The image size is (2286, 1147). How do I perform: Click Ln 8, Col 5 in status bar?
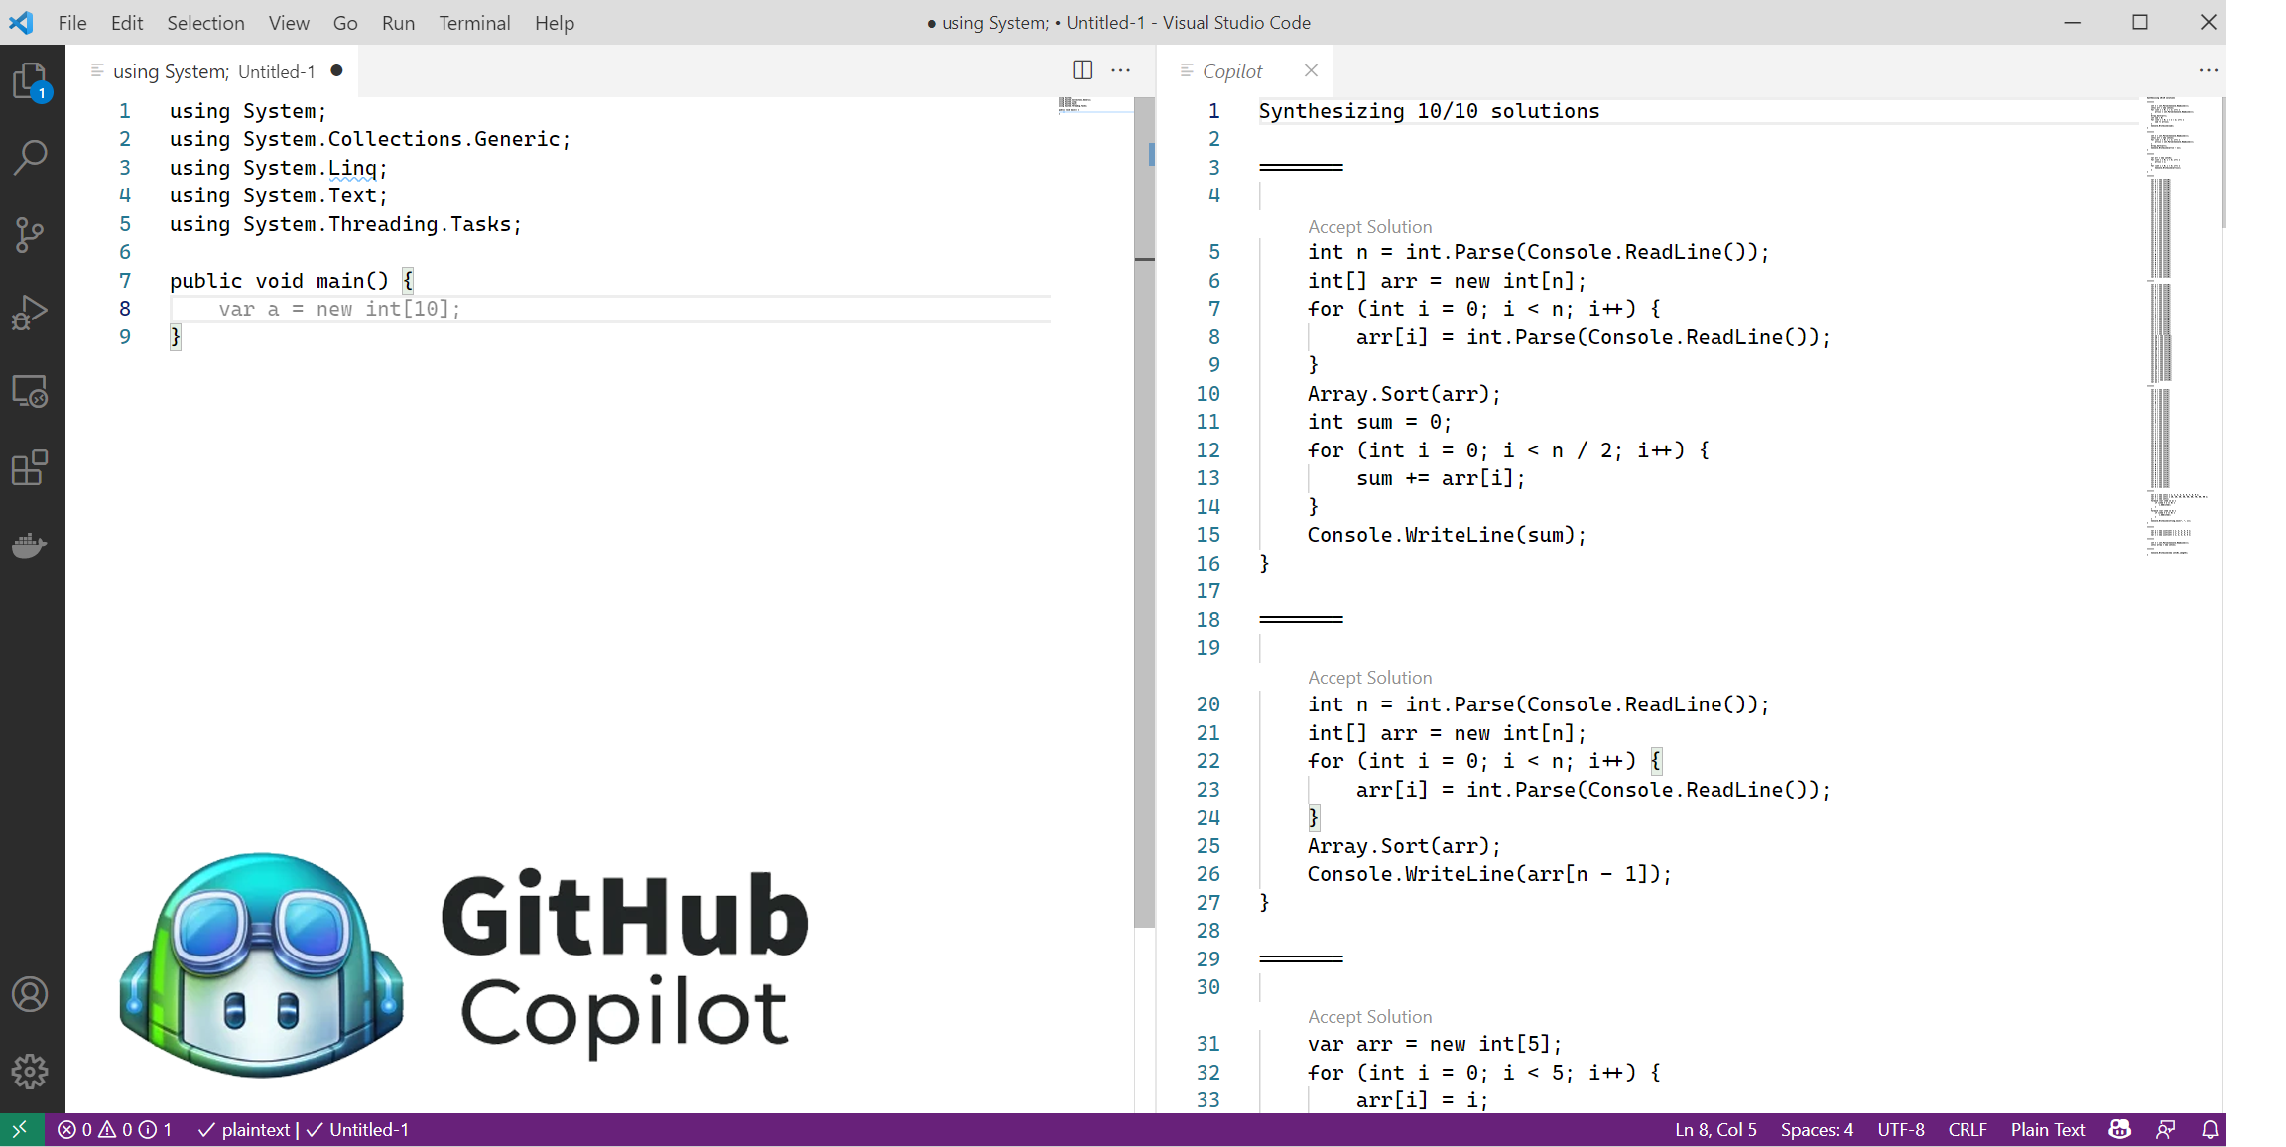1715,1129
